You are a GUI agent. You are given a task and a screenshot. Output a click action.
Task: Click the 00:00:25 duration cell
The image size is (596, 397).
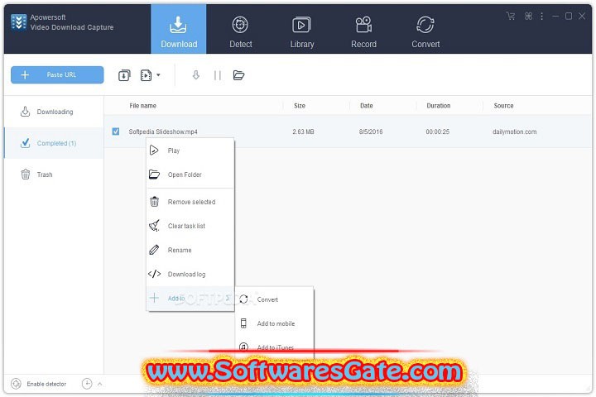click(438, 132)
